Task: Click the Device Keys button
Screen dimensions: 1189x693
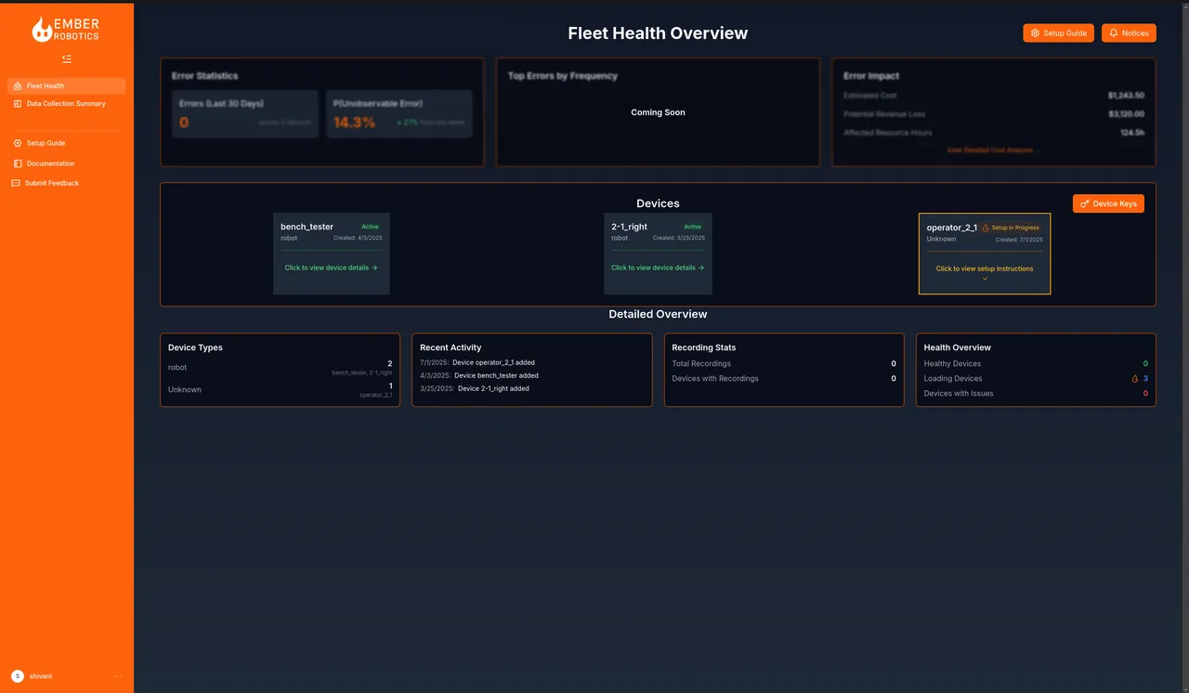Action: [1108, 203]
